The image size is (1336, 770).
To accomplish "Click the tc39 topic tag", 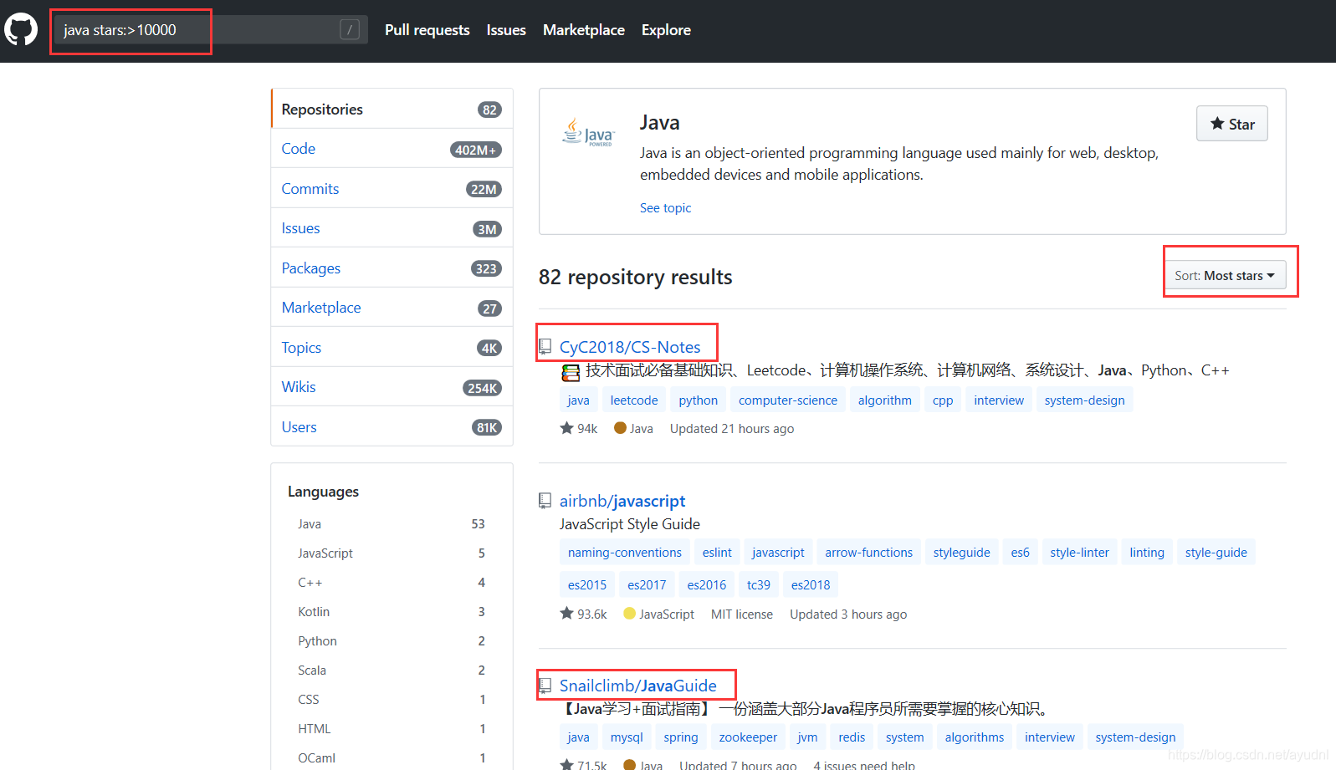I will pos(759,585).
